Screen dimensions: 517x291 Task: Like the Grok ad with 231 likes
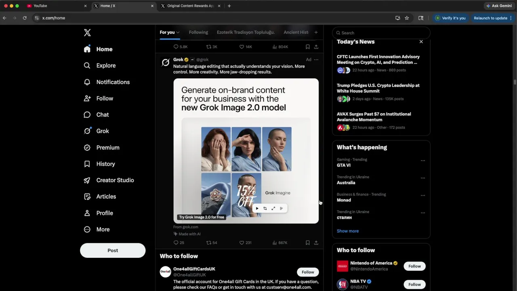tap(245, 242)
